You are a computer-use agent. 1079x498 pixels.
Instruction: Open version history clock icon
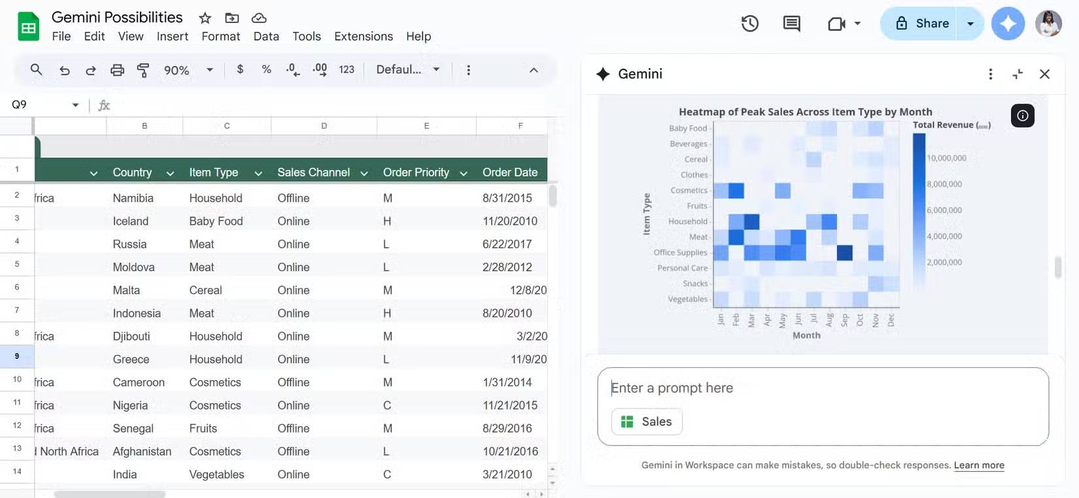(749, 24)
